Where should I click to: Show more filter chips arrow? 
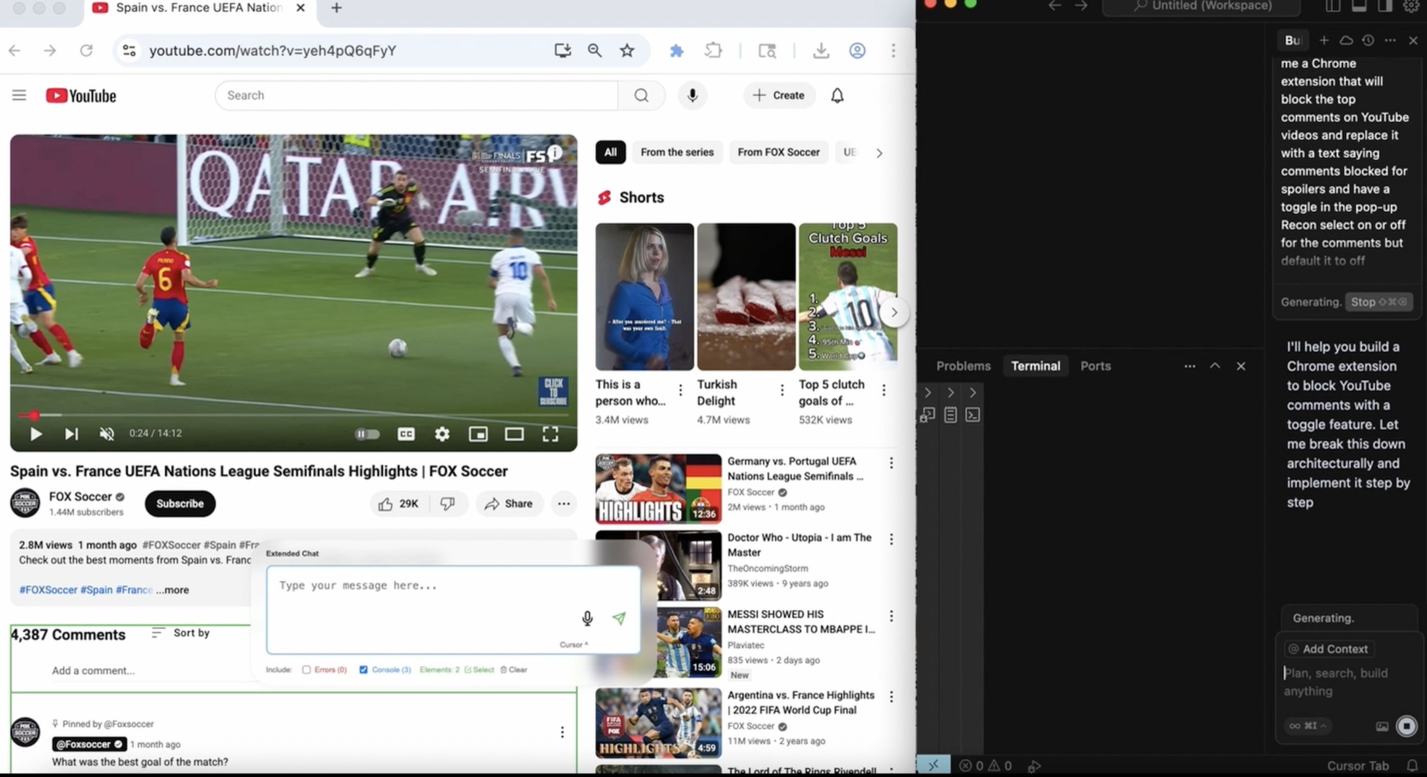(879, 153)
